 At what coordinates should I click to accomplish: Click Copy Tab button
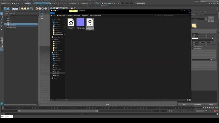coord(211,104)
